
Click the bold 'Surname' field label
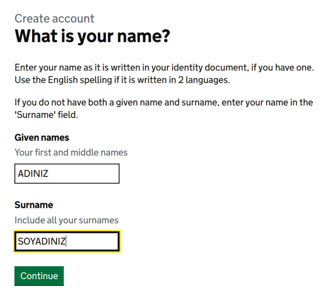34,205
